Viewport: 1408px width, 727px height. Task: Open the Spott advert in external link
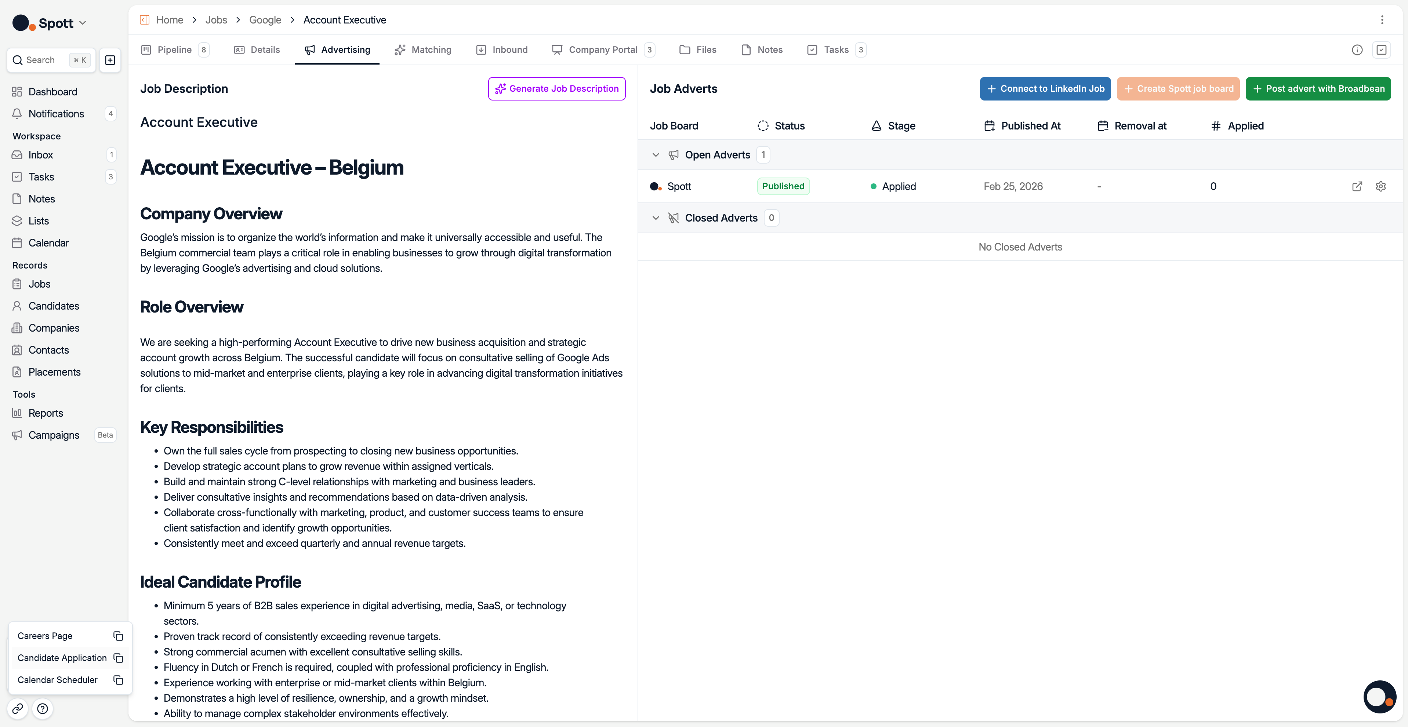1357,187
